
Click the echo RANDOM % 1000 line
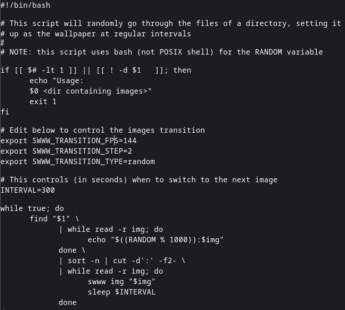[155, 240]
